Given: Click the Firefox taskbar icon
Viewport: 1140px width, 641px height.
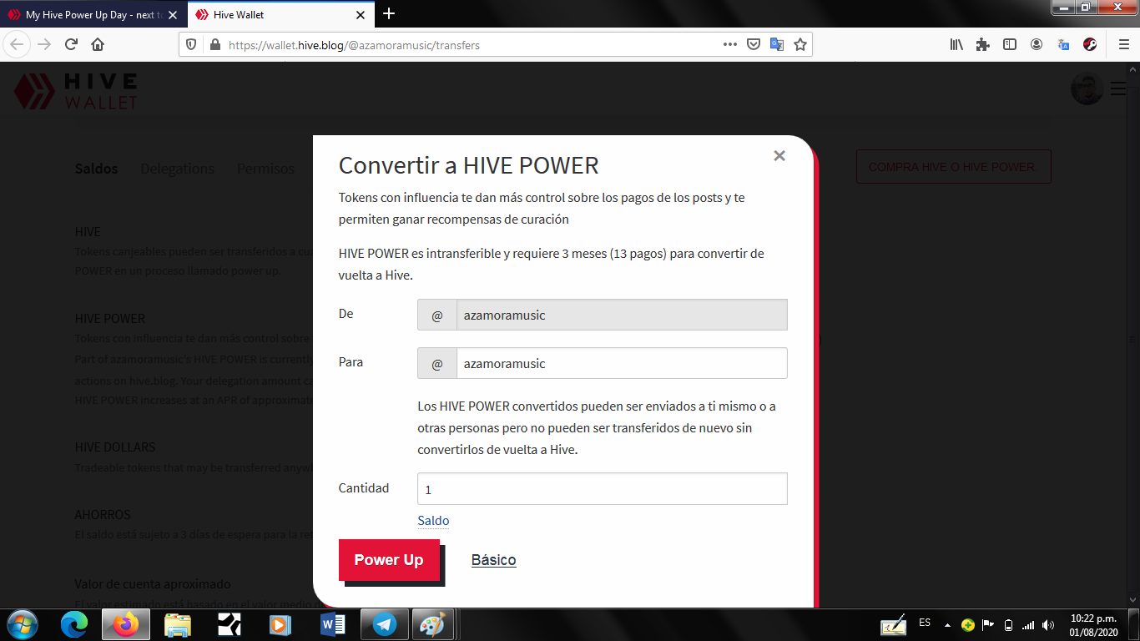Looking at the screenshot, I should click(126, 624).
